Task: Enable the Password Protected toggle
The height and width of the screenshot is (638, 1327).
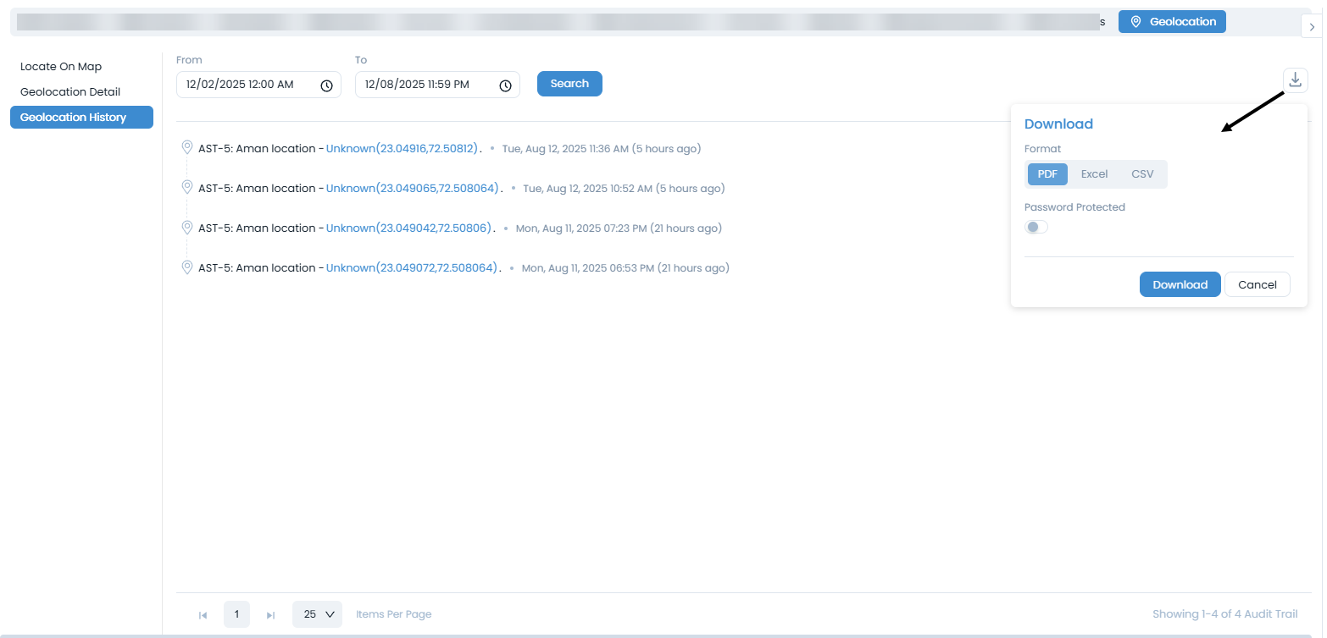Action: point(1036,227)
